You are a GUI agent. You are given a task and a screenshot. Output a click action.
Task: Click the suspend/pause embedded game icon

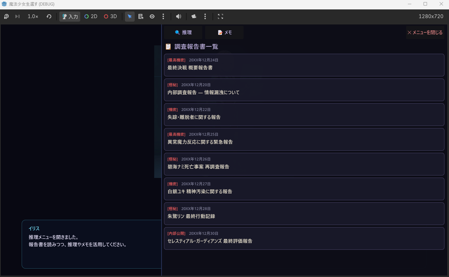coord(6,16)
